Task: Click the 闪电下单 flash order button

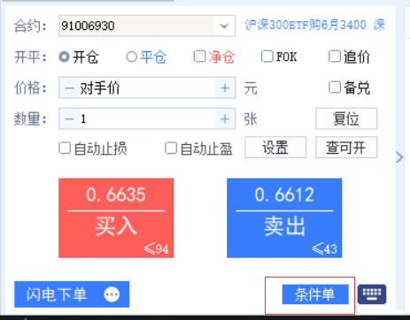Action: point(72,294)
